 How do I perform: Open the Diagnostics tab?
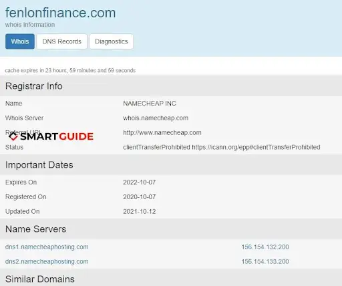tap(112, 41)
